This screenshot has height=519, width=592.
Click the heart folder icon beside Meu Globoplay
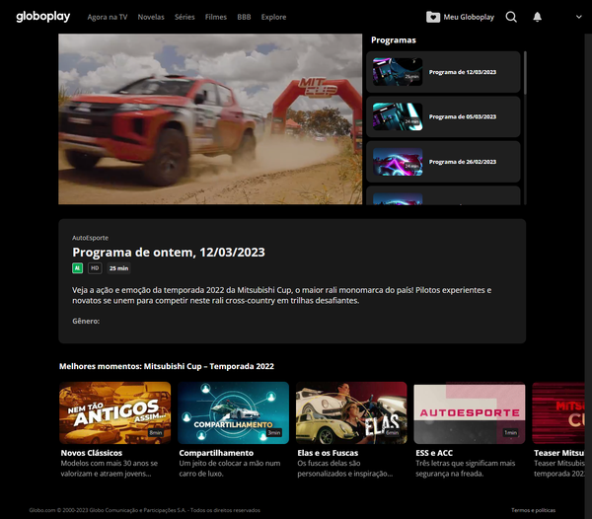432,17
